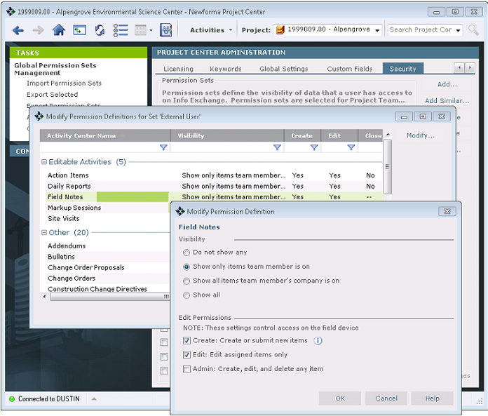Click the Add Similar... link
Screen dimensions: 488x416
447,101
